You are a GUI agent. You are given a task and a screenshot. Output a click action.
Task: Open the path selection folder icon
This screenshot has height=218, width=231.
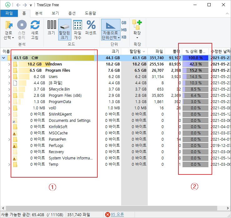9,25
